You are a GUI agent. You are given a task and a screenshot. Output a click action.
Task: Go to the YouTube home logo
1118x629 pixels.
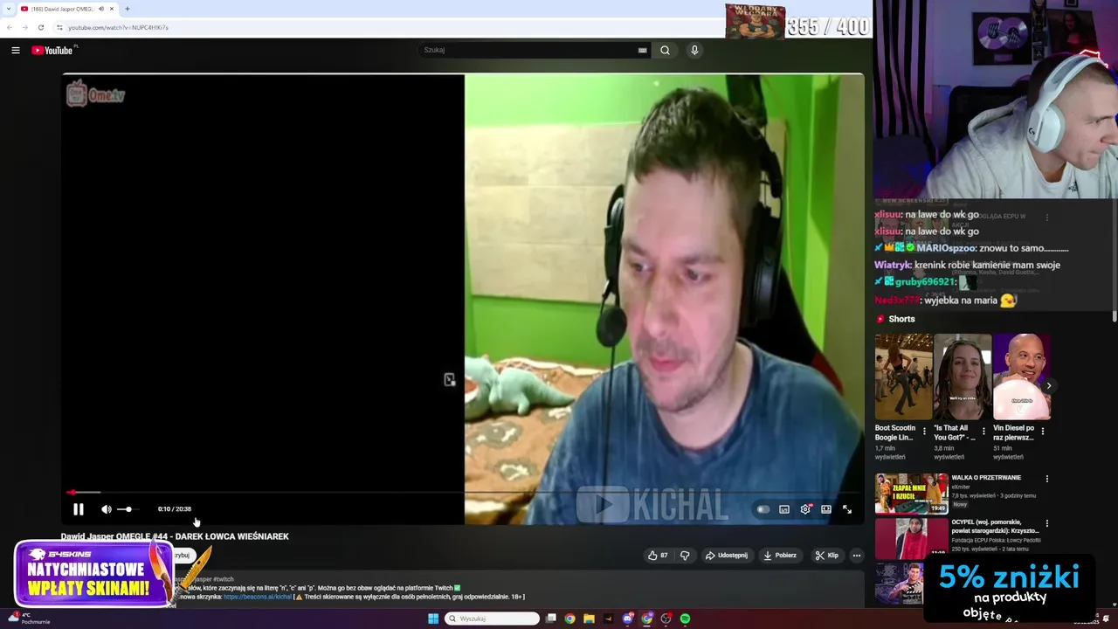[x=54, y=50]
